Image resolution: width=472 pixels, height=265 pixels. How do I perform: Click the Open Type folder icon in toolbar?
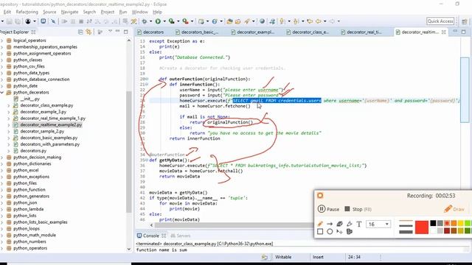[x=229, y=21]
